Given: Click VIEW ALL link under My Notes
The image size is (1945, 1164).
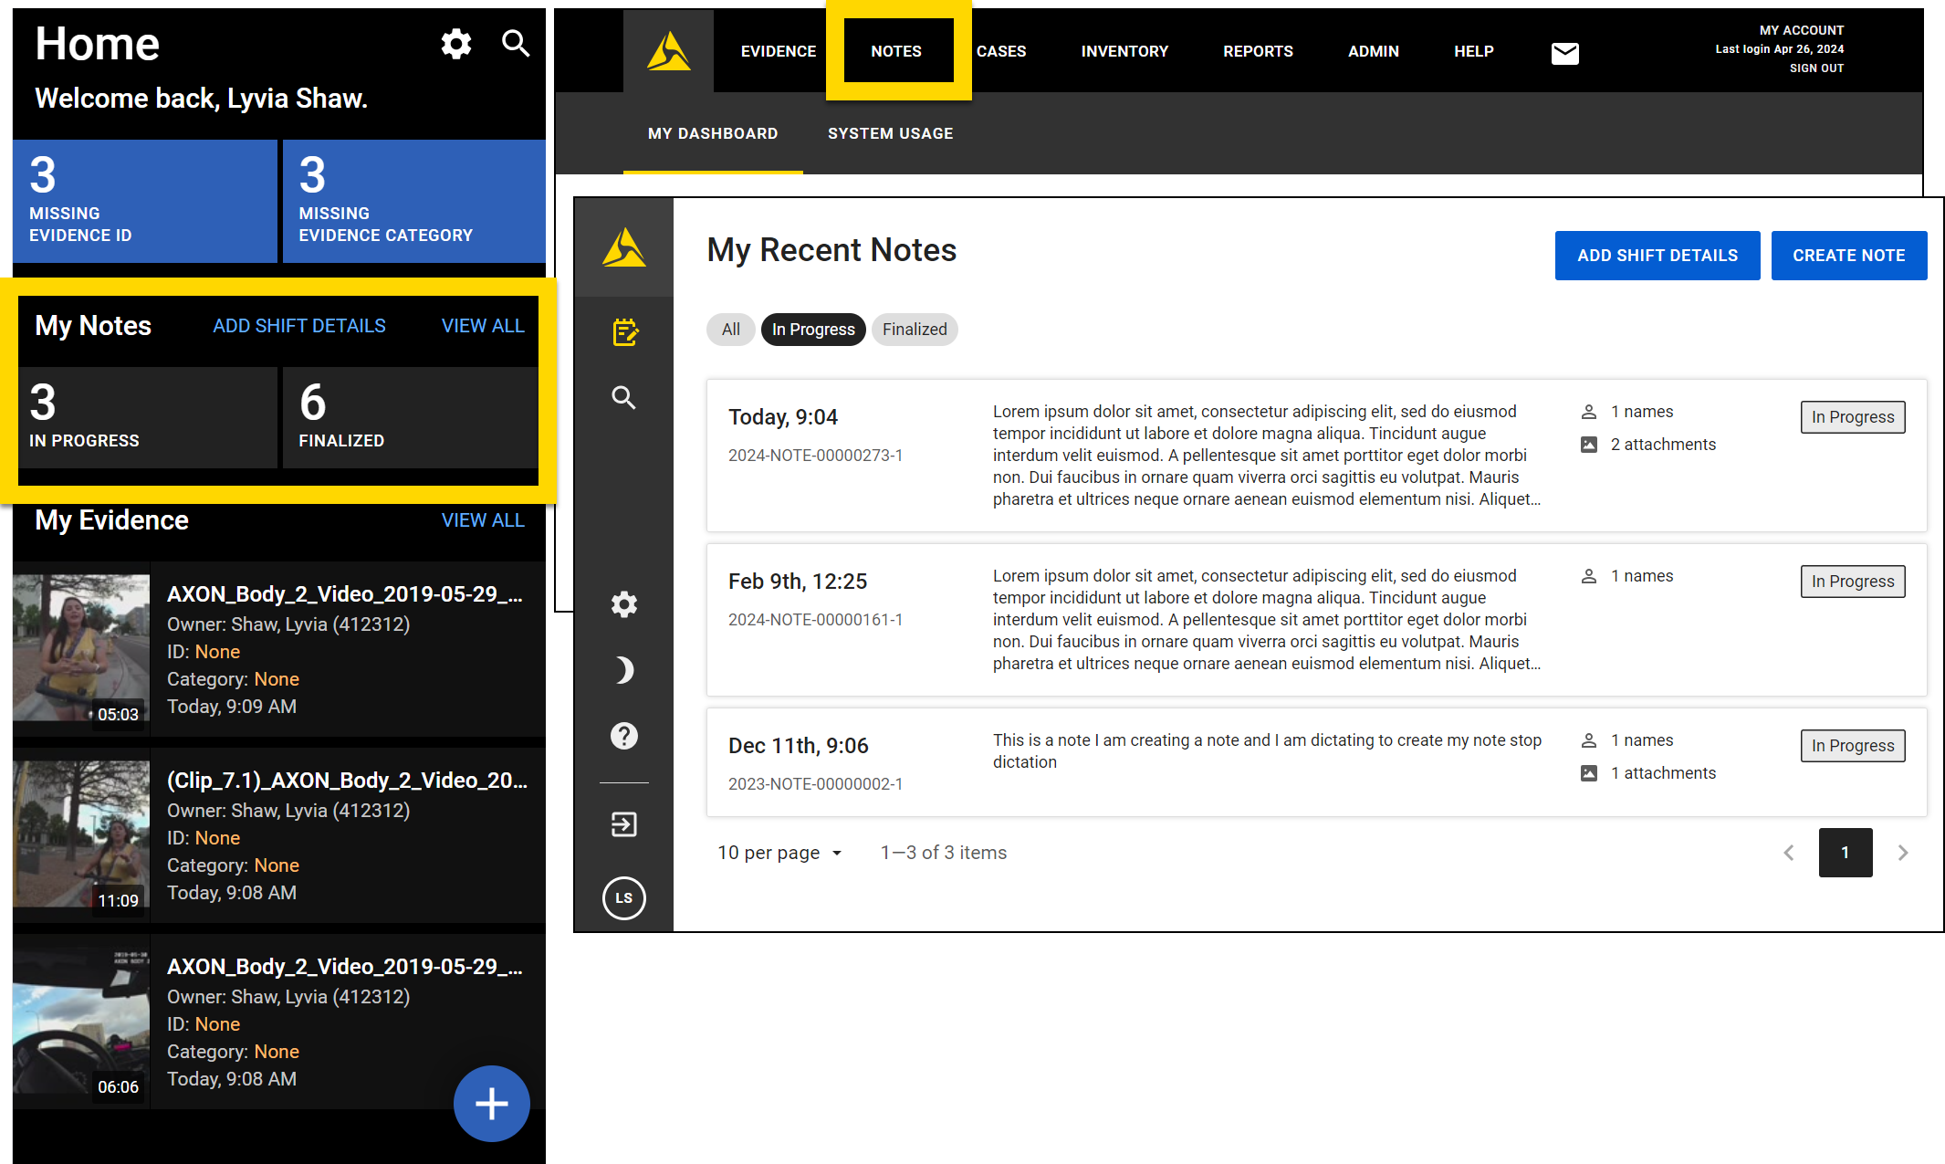Looking at the screenshot, I should (483, 326).
